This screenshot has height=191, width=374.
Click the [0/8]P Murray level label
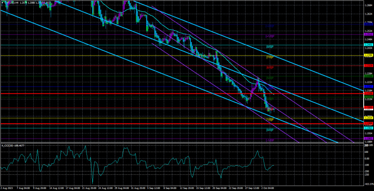pyautogui.click(x=270, y=130)
